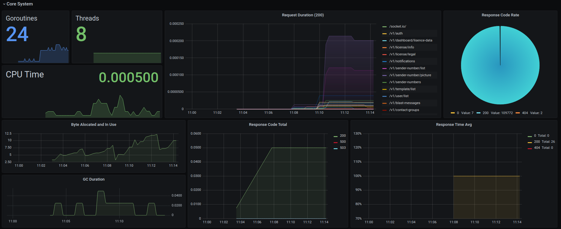This screenshot has height=229, width=561.
Task: Click the "404 Value: 2" pie legend entry
Action: (x=529, y=113)
